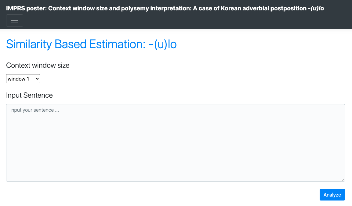Image resolution: width=352 pixels, height=206 pixels.
Task: Expand the collapsed navbar menu
Action: pyautogui.click(x=15, y=20)
